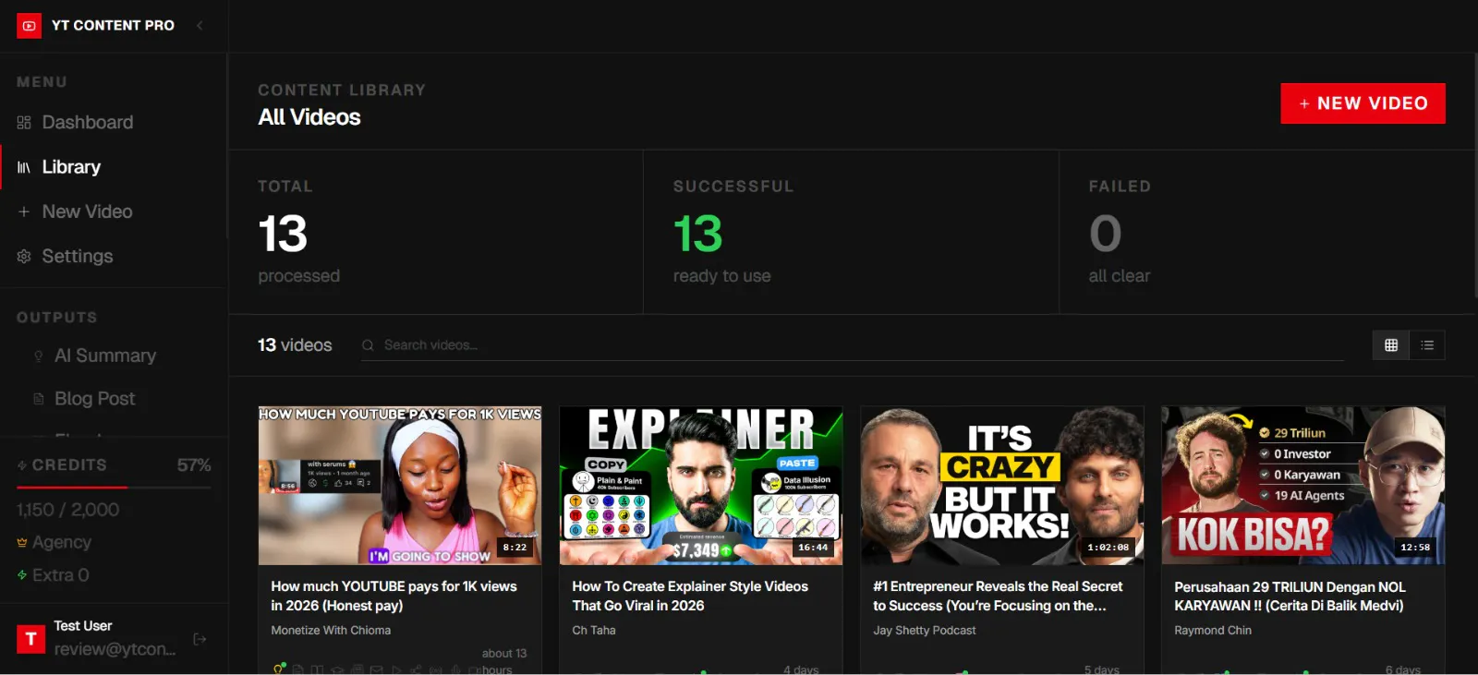This screenshot has width=1478, height=675.
Task: Click the lightbulb icon on the first video card
Action: (x=279, y=668)
